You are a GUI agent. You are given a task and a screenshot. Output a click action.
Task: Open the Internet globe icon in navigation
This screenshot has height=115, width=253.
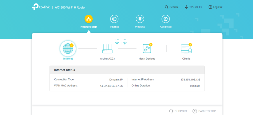coord(114,19)
